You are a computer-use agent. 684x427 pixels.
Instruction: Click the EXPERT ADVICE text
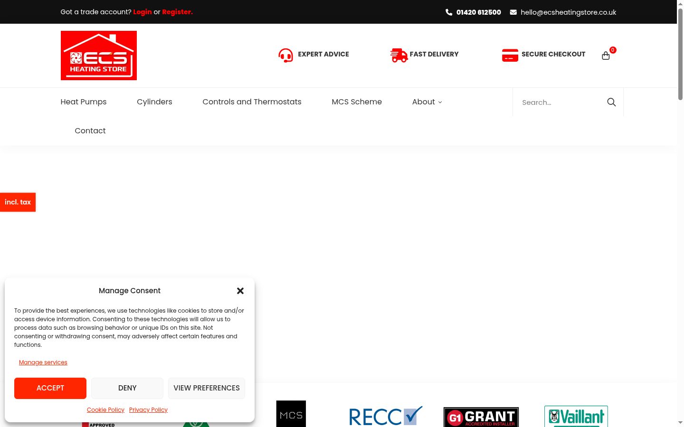click(x=323, y=54)
